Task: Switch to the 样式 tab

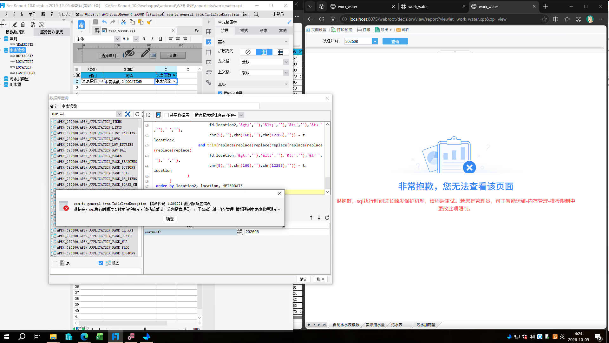Action: pyautogui.click(x=244, y=31)
